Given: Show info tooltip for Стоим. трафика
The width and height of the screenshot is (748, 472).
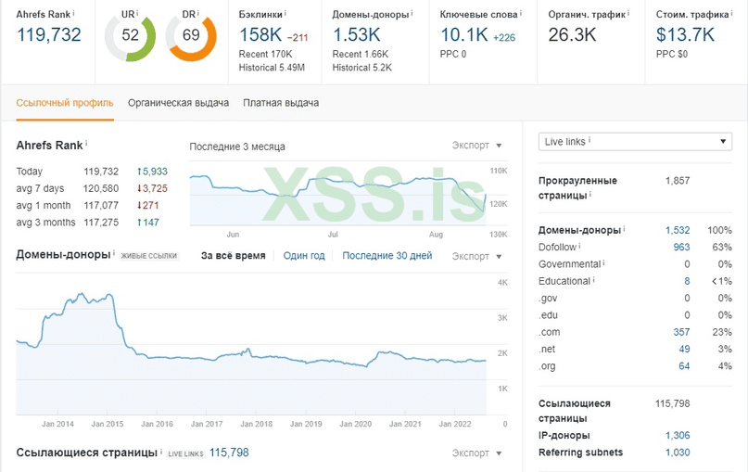Looking at the screenshot, I should click(734, 14).
